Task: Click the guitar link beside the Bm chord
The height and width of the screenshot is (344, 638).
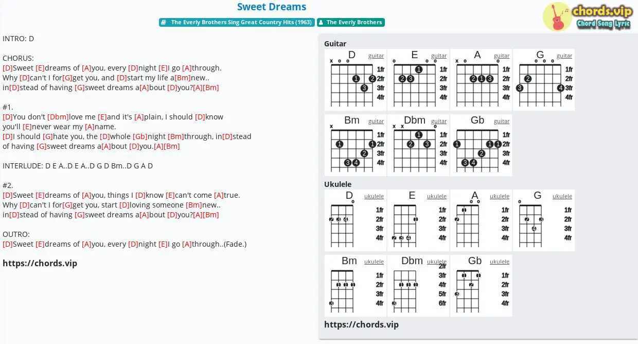Action: [376, 121]
